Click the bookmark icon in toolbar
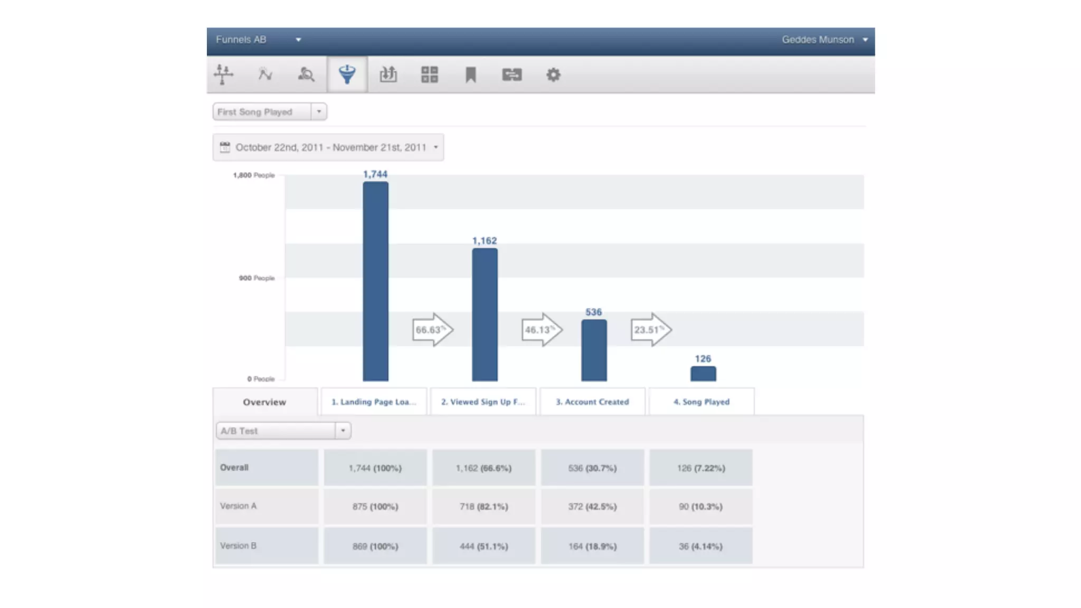 tap(471, 74)
